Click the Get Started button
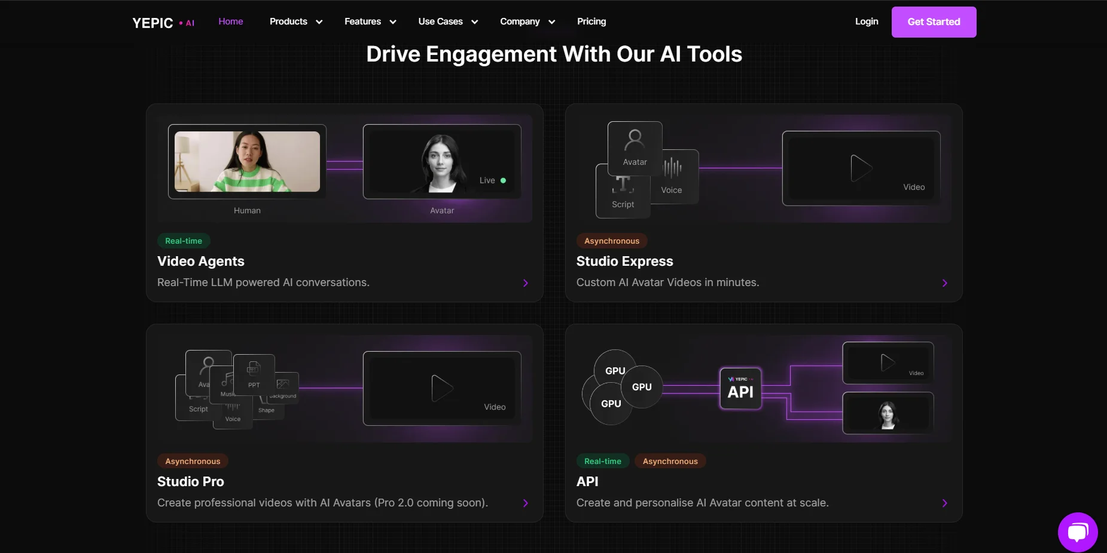1107x553 pixels. pos(933,21)
